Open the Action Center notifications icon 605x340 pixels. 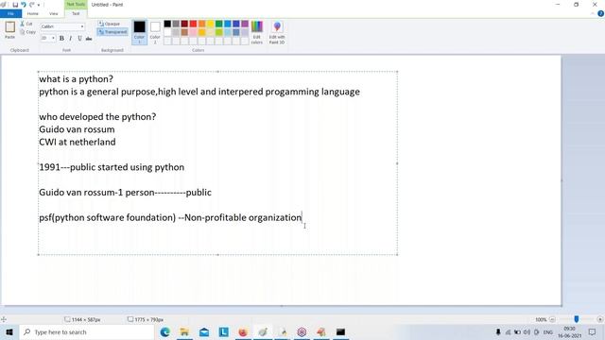point(593,331)
